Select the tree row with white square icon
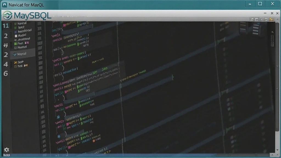The image size is (281, 158). tap(20, 35)
